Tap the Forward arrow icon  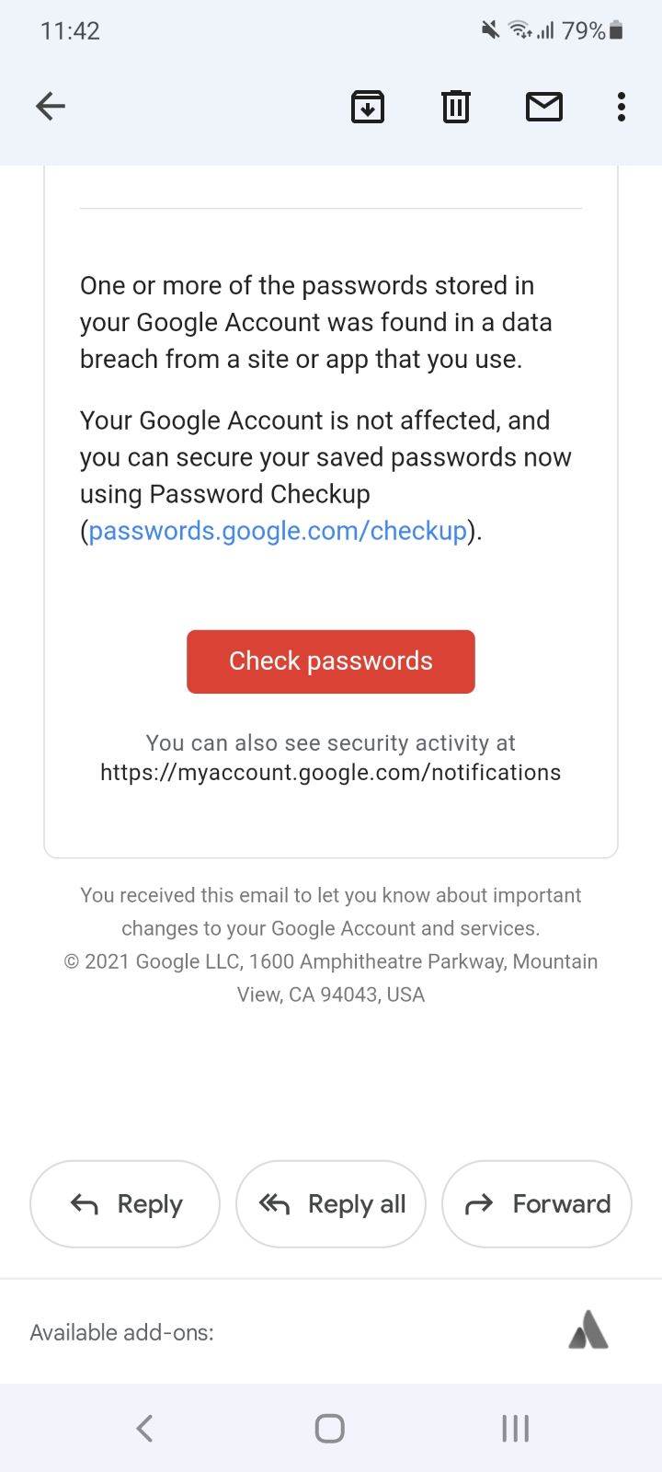[479, 1203]
